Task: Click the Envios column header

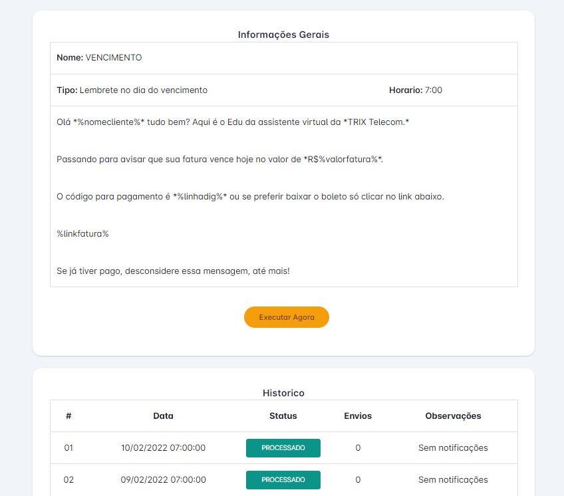Action: pos(358,416)
